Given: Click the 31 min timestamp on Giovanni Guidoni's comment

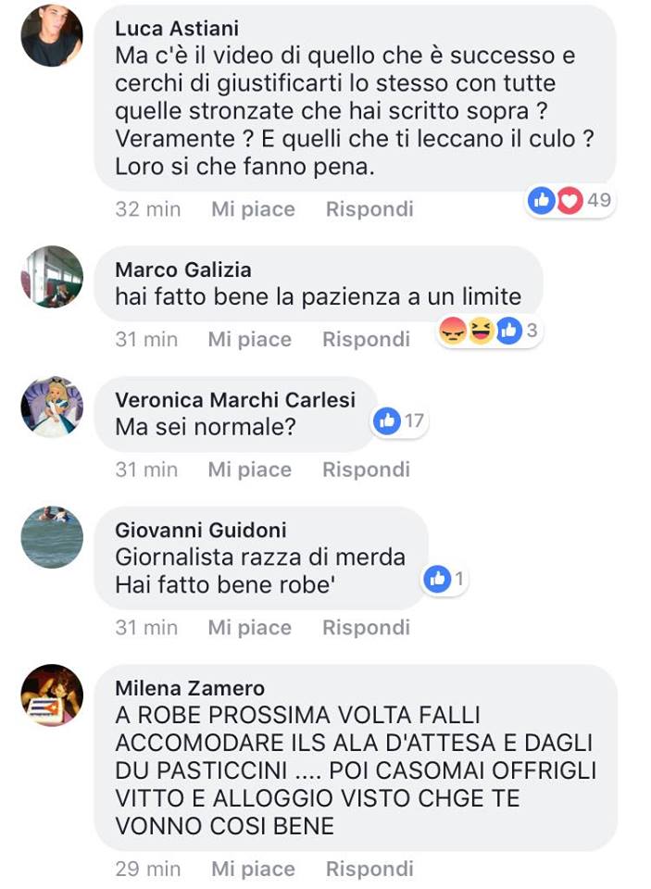Looking at the screenshot, I should point(146,628).
